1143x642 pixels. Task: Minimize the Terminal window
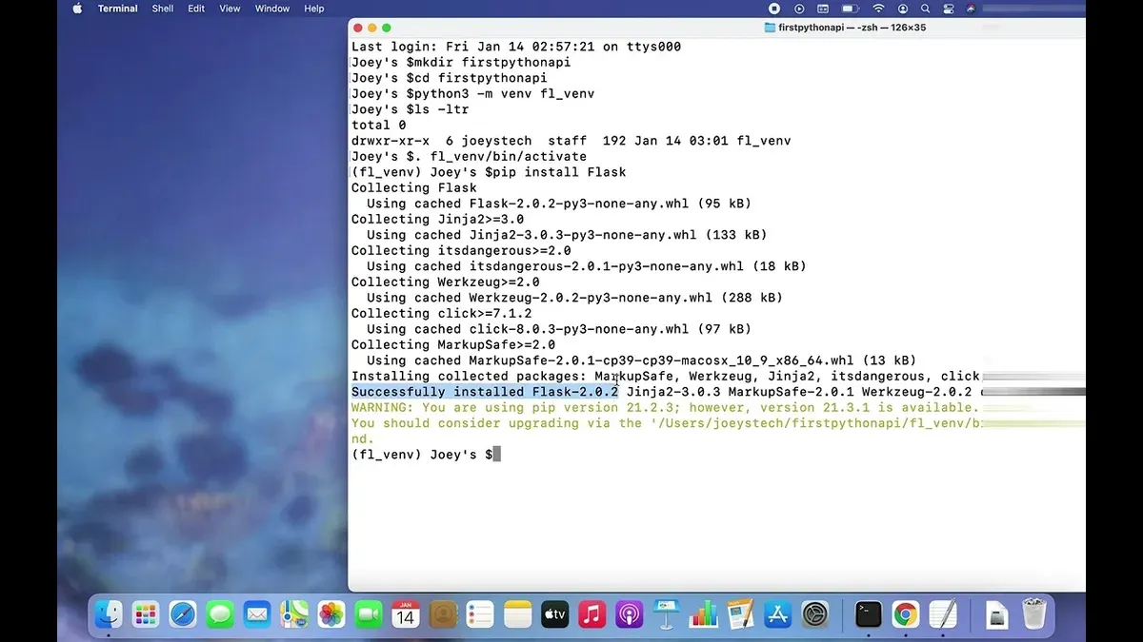tap(372, 28)
